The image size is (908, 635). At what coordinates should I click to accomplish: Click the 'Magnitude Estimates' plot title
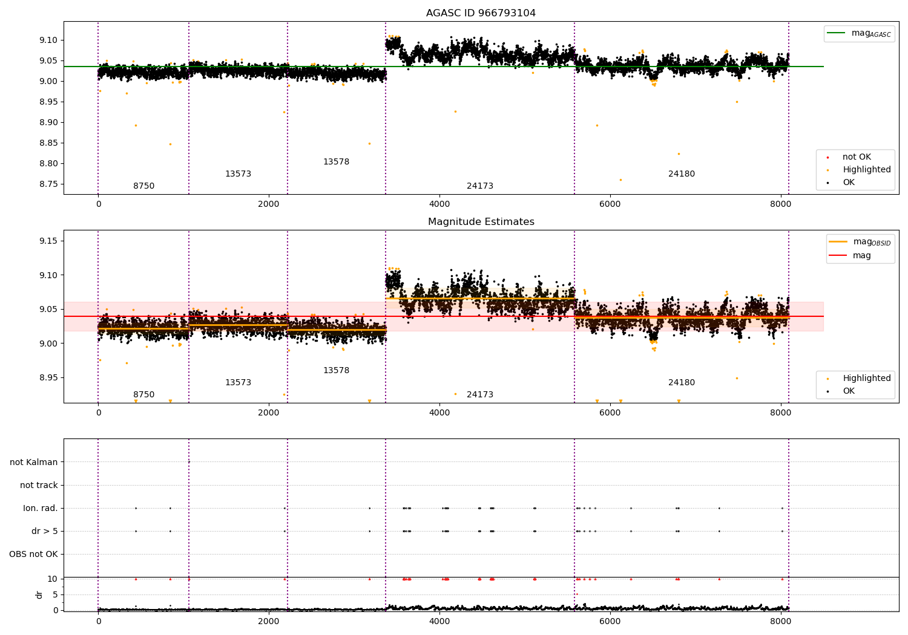tap(481, 222)
